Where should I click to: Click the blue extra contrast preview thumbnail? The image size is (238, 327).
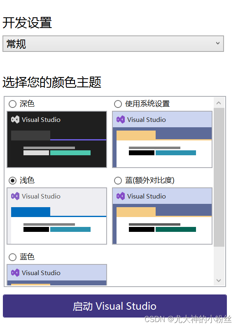coord(162,216)
